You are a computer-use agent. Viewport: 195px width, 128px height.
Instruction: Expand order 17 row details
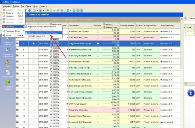(x=17, y=110)
